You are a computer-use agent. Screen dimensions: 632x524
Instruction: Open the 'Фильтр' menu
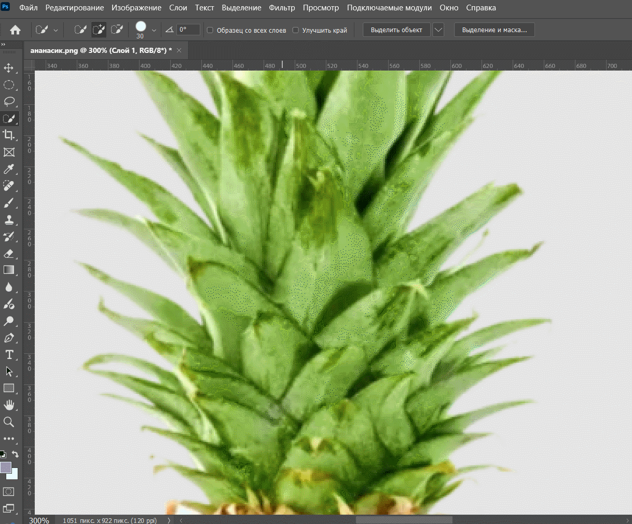[x=282, y=8]
